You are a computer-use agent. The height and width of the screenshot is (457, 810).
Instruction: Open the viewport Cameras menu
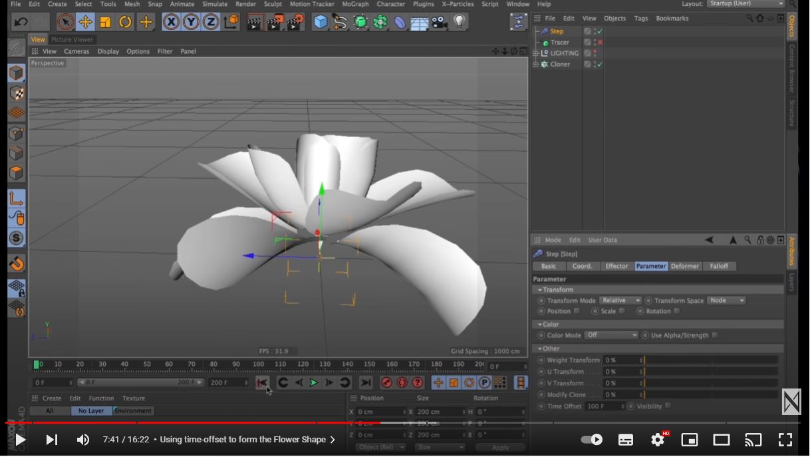coord(76,51)
